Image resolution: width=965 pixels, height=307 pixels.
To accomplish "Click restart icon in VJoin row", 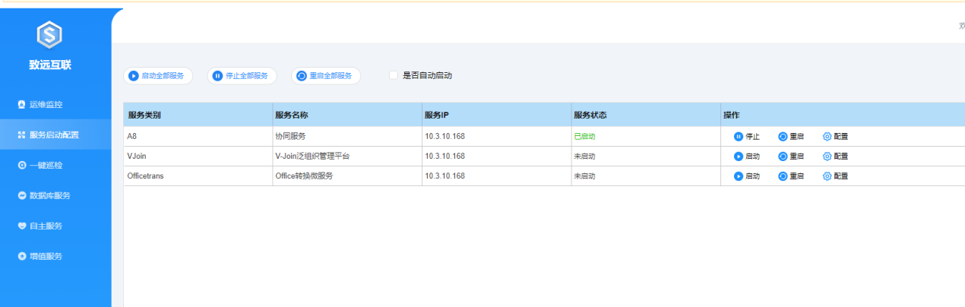I will 783,157.
